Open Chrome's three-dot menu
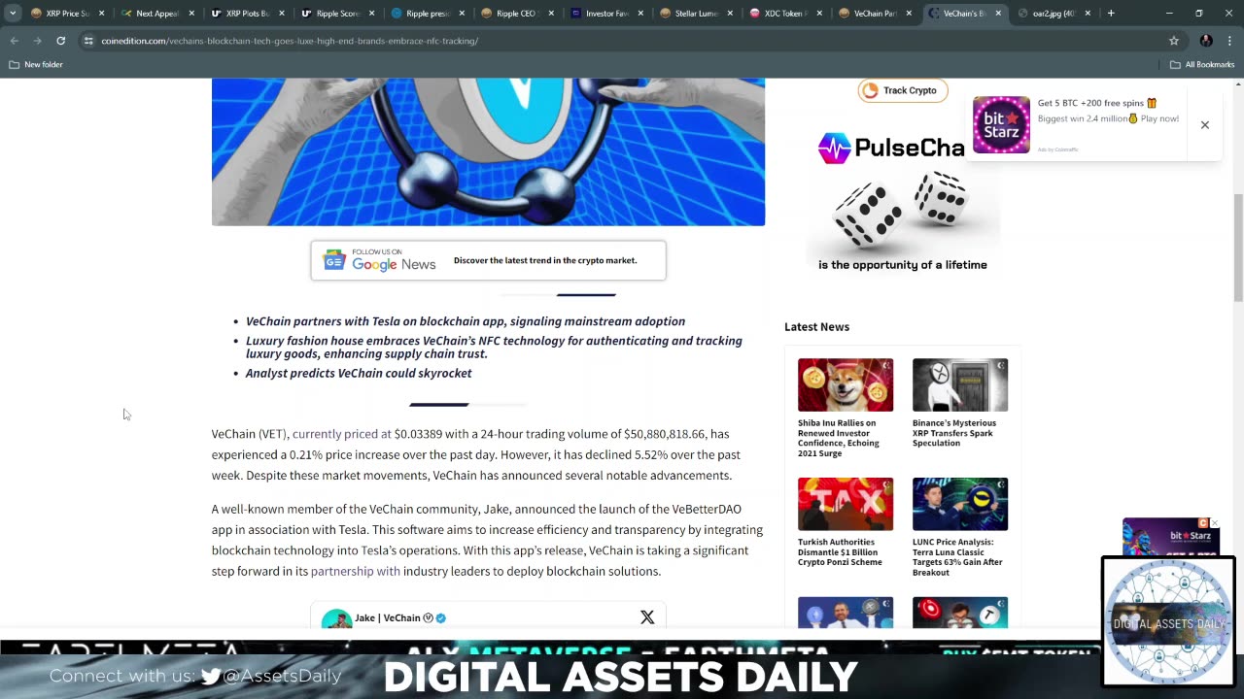The height and width of the screenshot is (699, 1244). coord(1229,41)
